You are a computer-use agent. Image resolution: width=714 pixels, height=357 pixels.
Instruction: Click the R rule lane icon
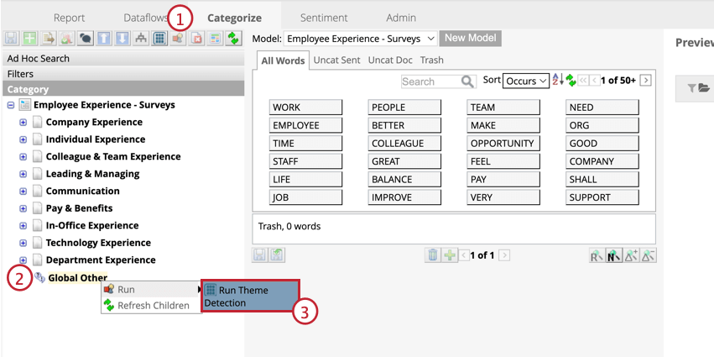[x=596, y=255]
